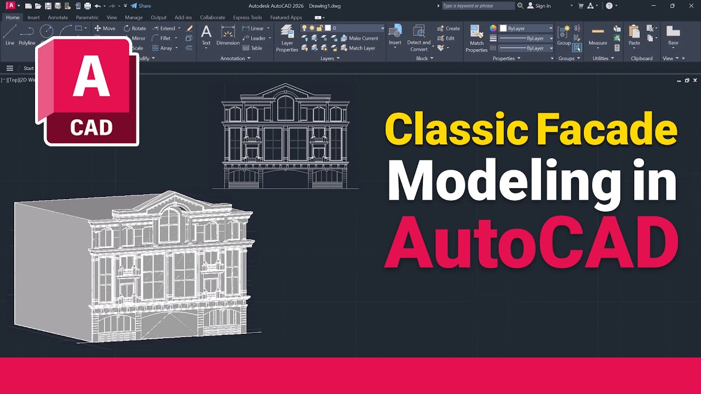701x394 pixels.
Task: Click the Erase icon
Action: pos(189,28)
